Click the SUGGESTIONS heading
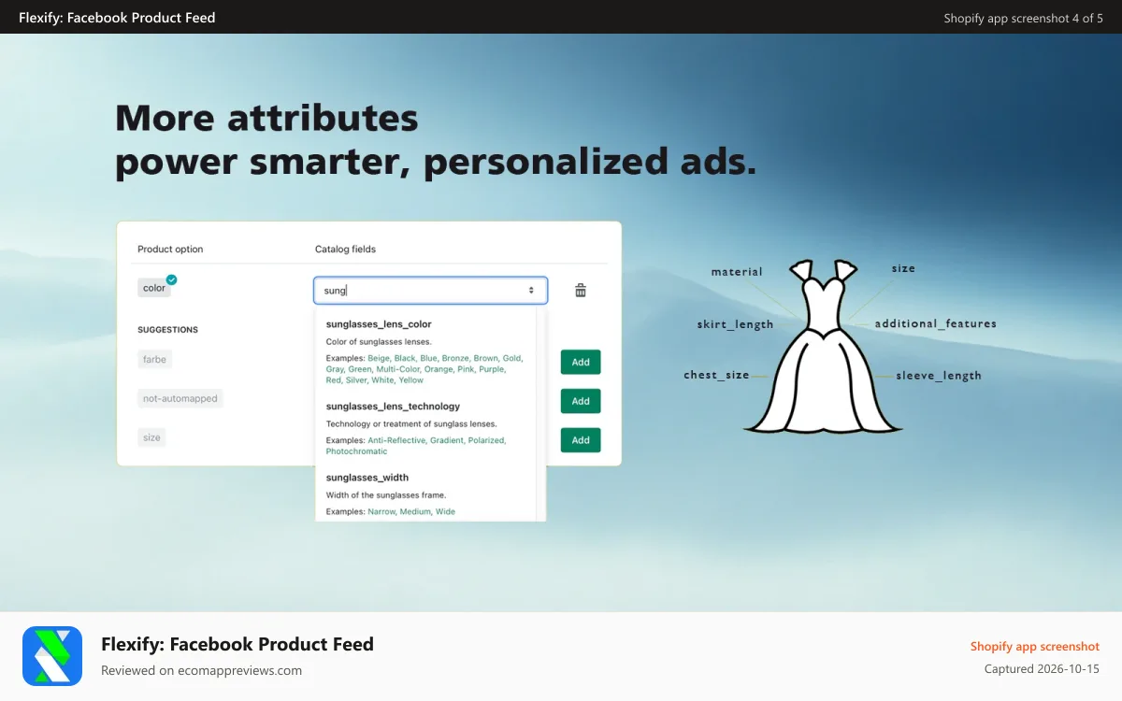This screenshot has width=1122, height=701. [167, 330]
